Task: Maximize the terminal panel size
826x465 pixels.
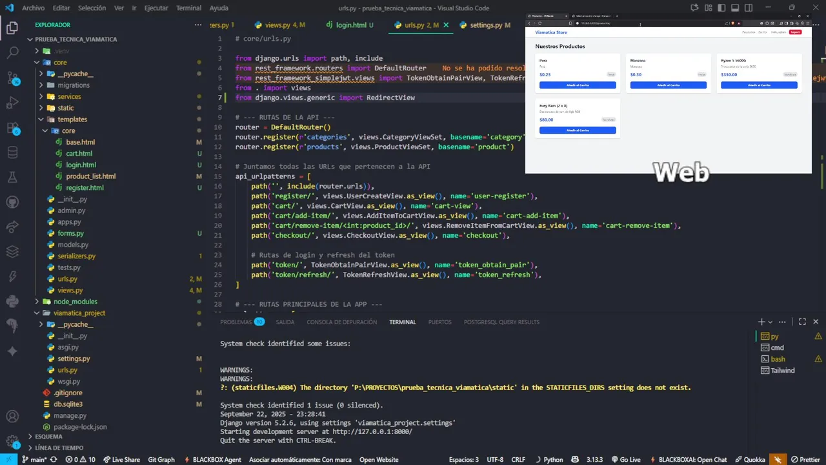Action: click(802, 322)
